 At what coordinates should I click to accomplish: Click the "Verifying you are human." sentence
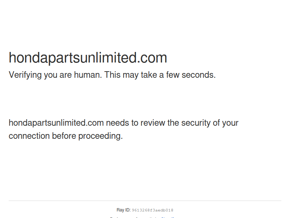(55, 75)
